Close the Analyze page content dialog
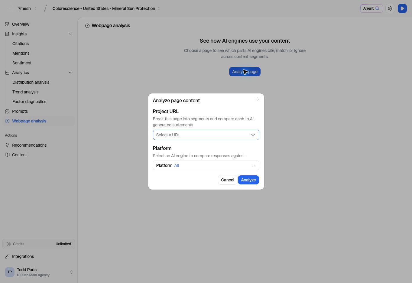Image resolution: width=412 pixels, height=283 pixels. point(258,100)
